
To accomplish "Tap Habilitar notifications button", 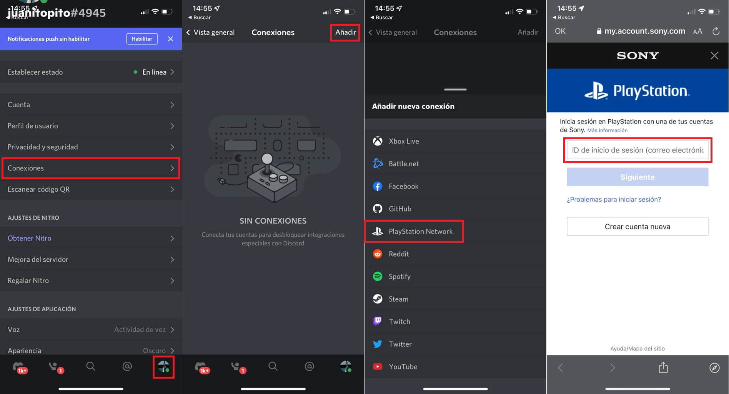I will tap(142, 39).
